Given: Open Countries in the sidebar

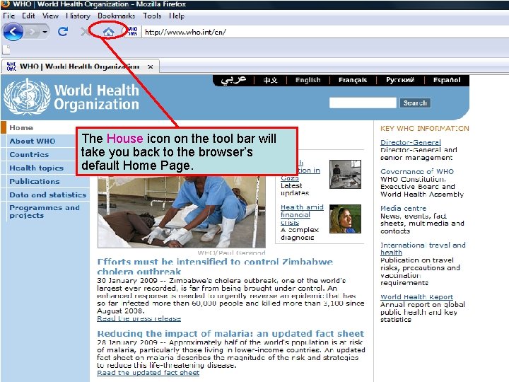Looking at the screenshot, I should (x=29, y=154).
